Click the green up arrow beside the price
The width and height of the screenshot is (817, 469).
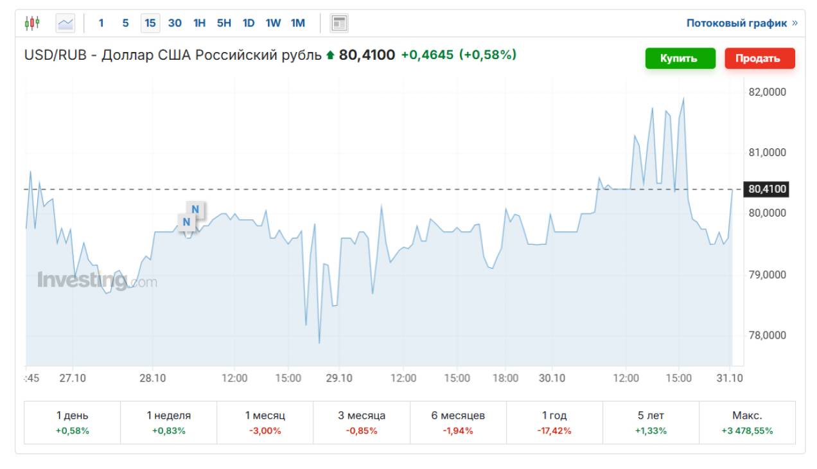(x=330, y=56)
